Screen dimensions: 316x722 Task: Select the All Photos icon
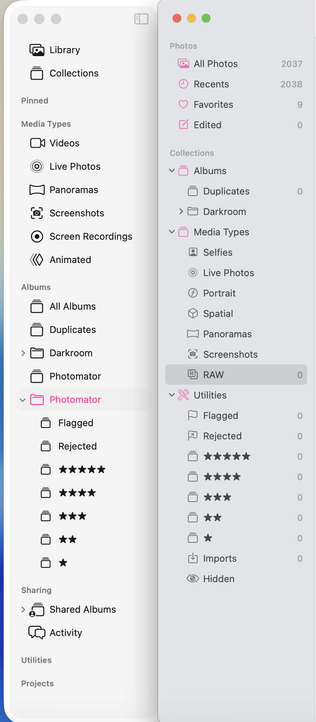coord(183,63)
